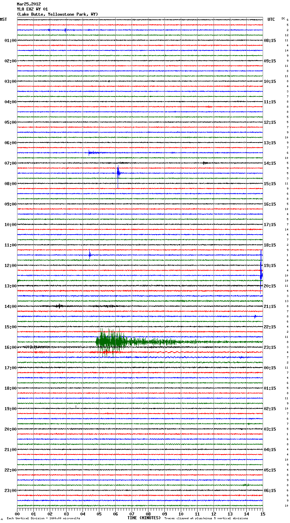The width and height of the screenshot is (290, 523).
Task: Click the Mar25,2012 date label
Action: (29, 4)
